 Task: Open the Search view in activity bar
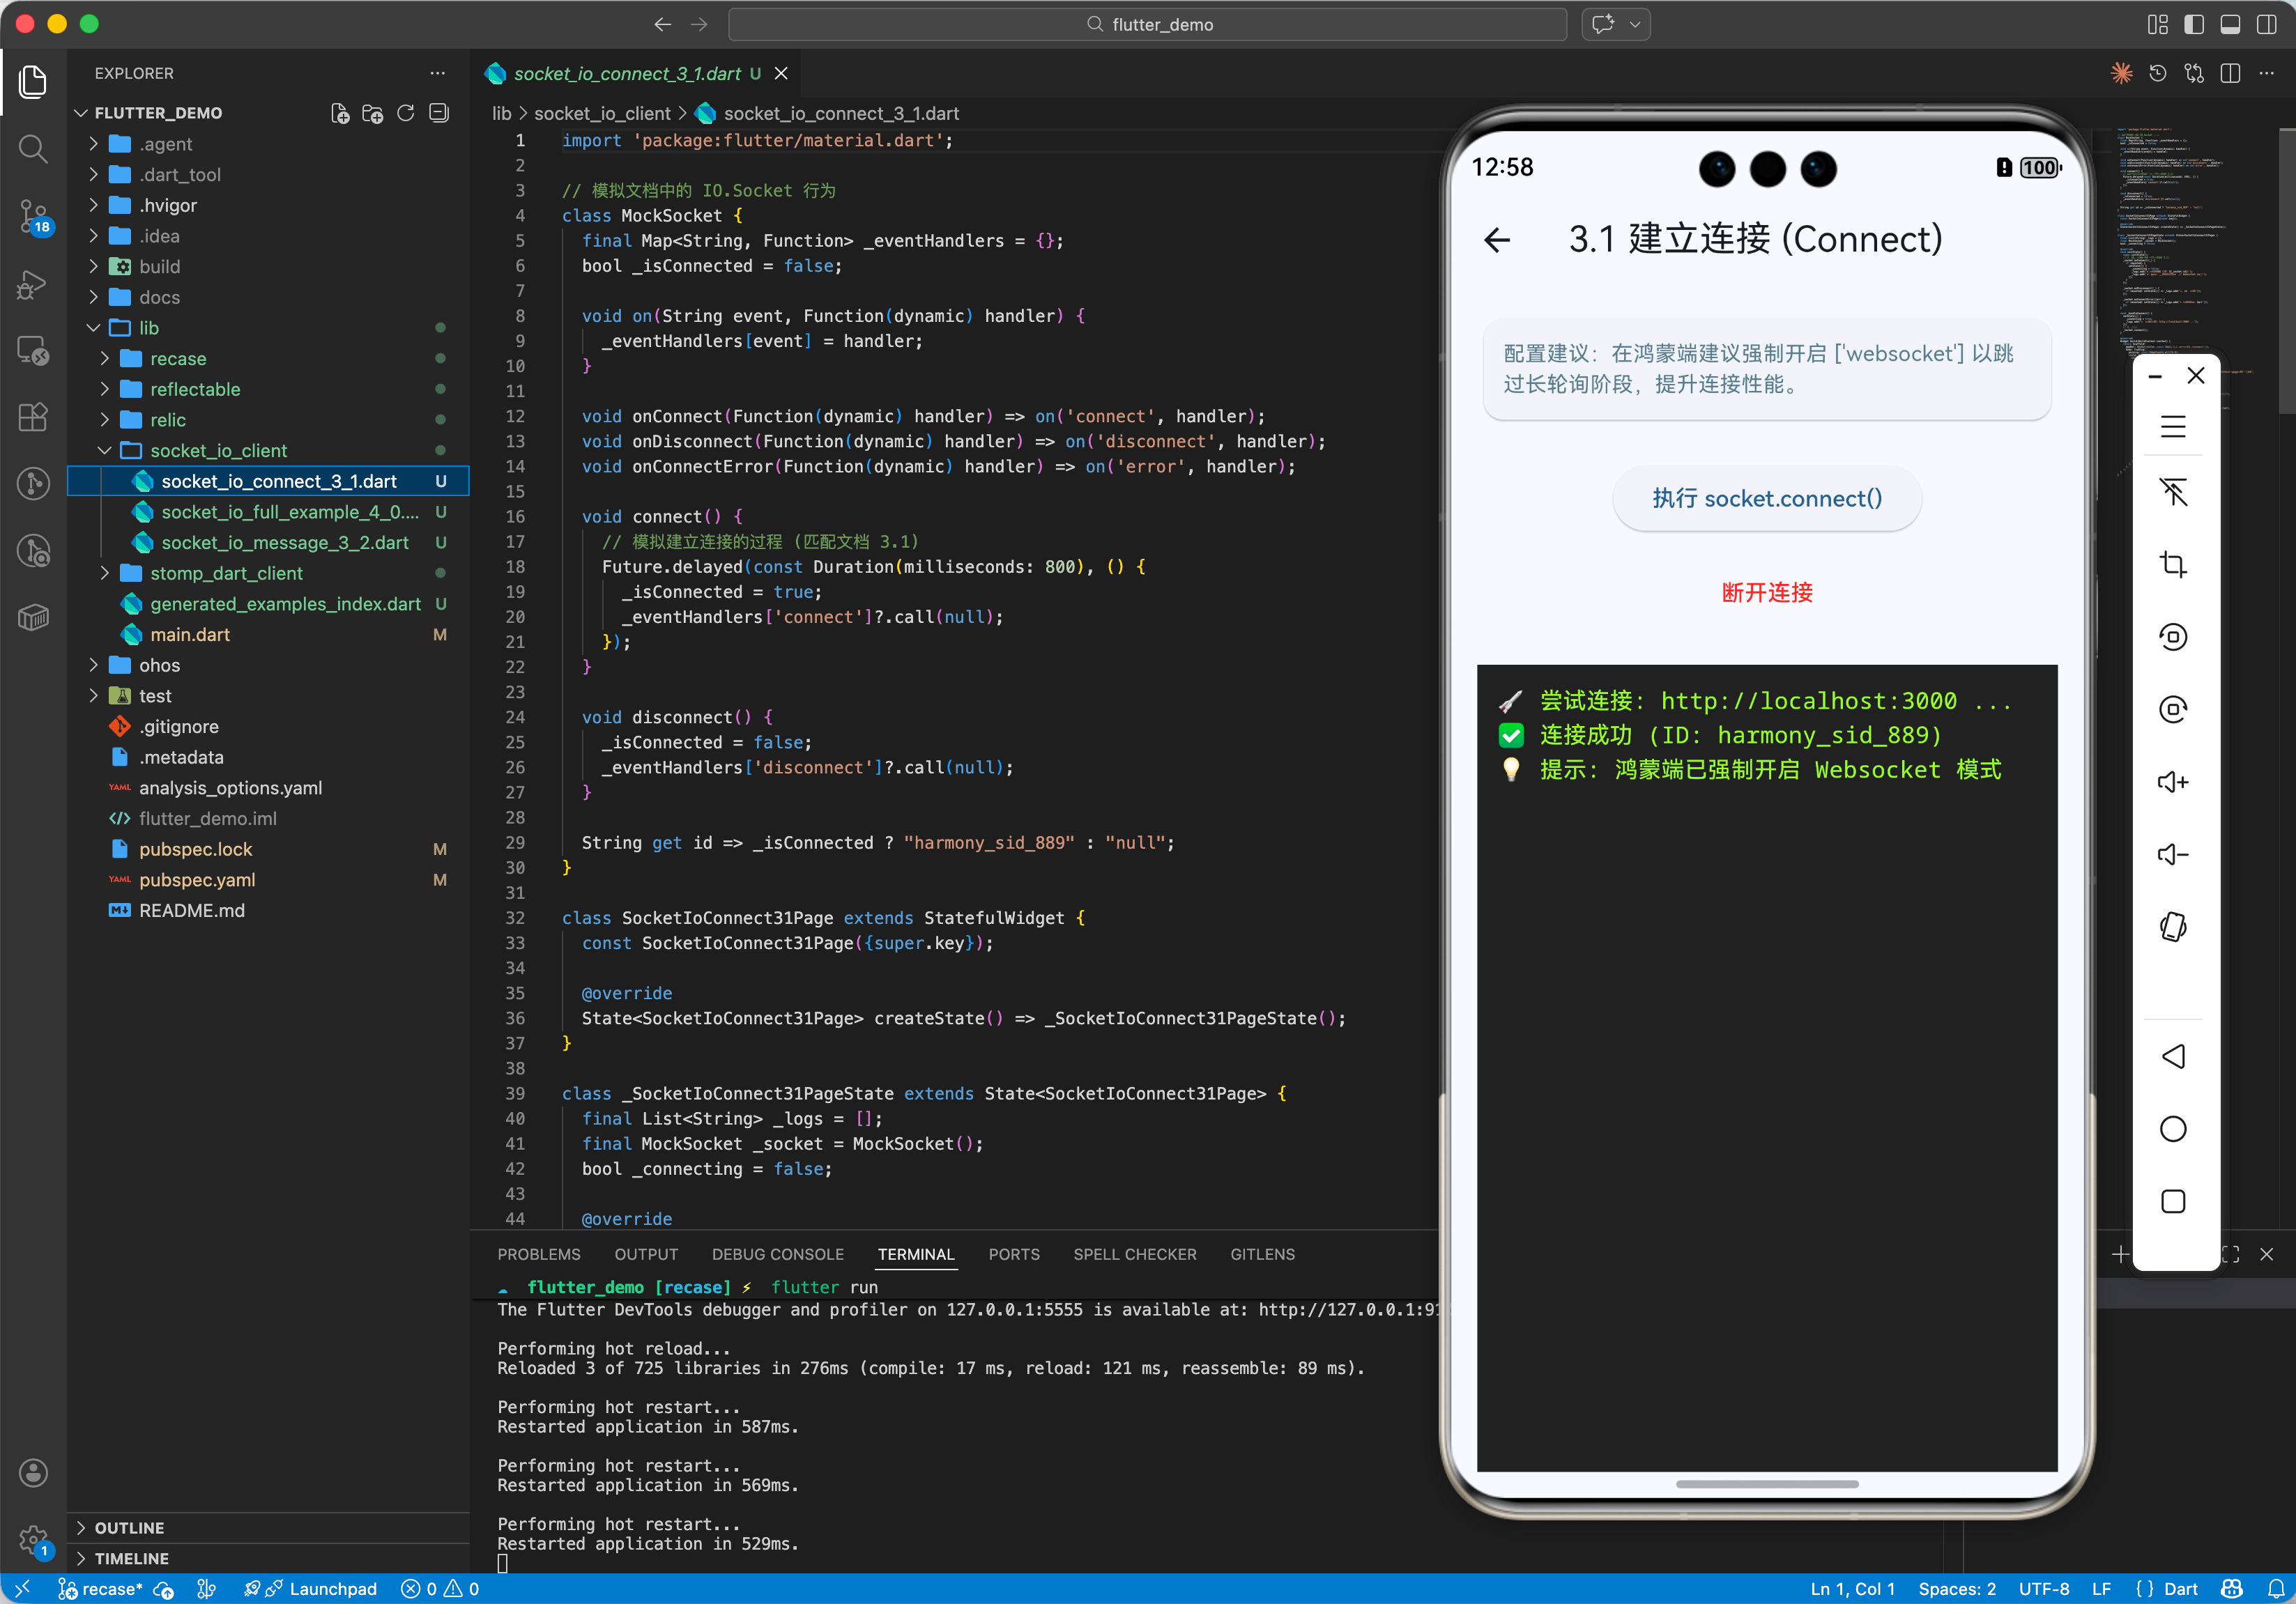[x=33, y=149]
